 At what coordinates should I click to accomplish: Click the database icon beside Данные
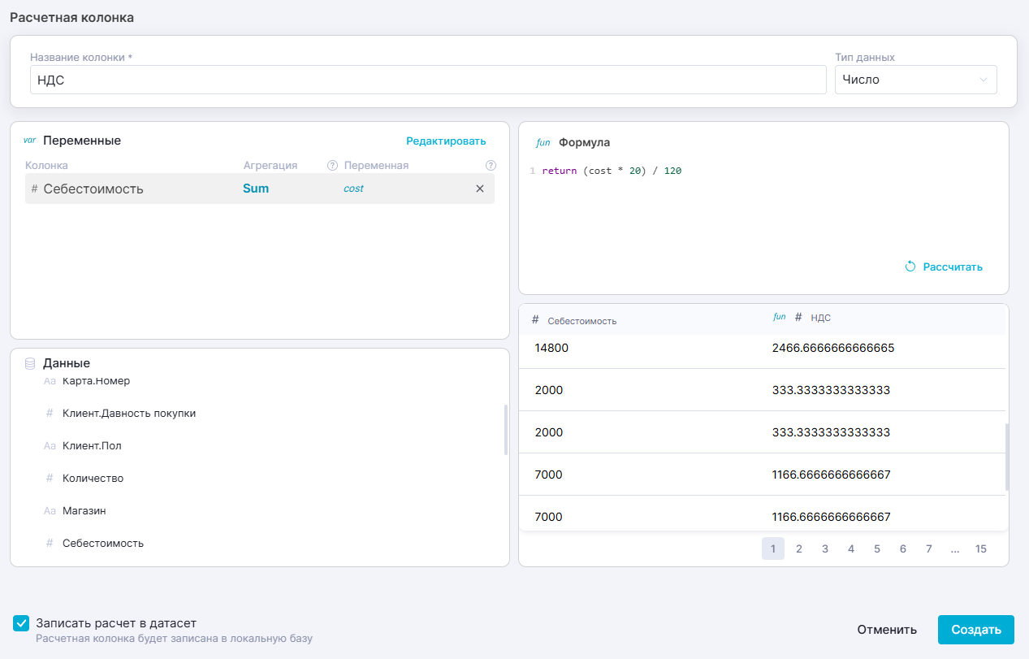click(30, 363)
